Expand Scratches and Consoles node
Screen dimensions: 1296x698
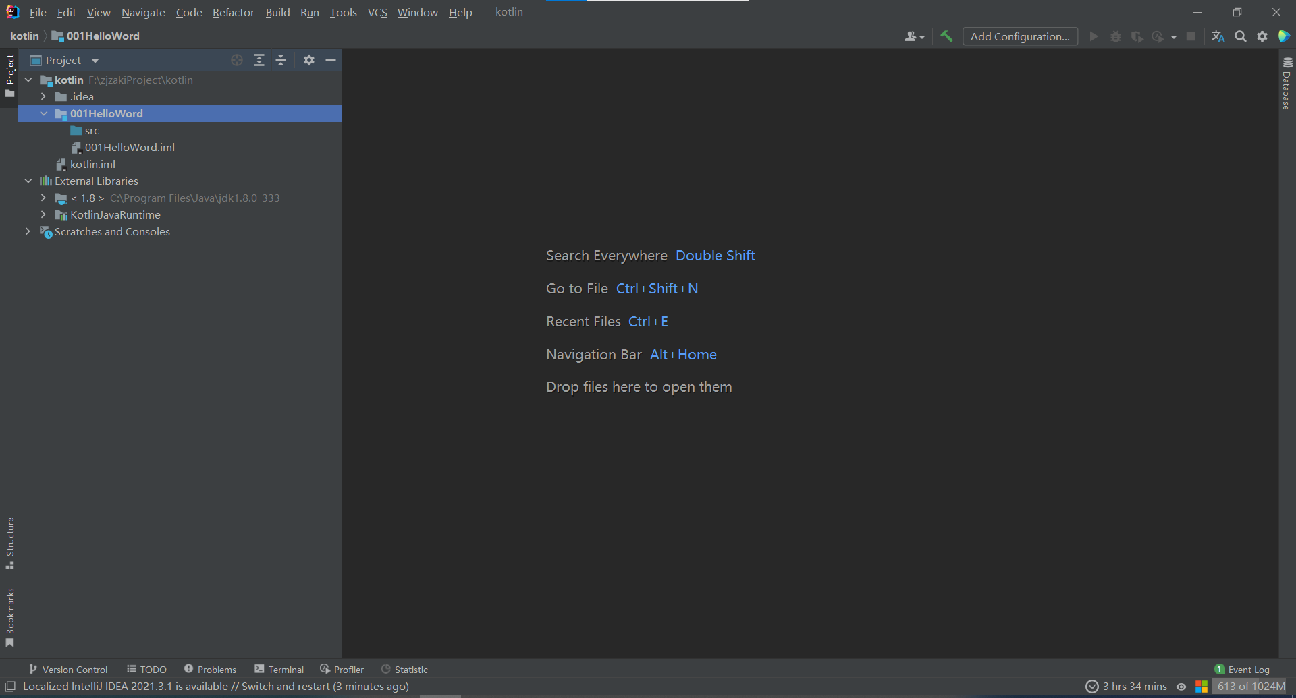28,231
